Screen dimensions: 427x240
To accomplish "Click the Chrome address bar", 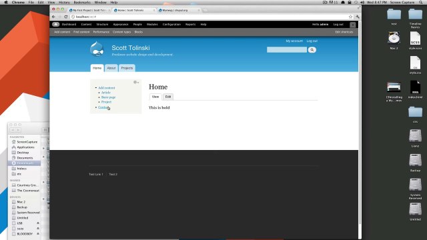I will pos(209,17).
